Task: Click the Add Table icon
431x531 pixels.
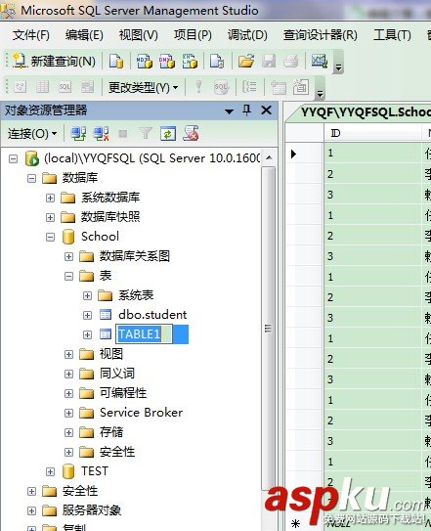Action: 278,88
